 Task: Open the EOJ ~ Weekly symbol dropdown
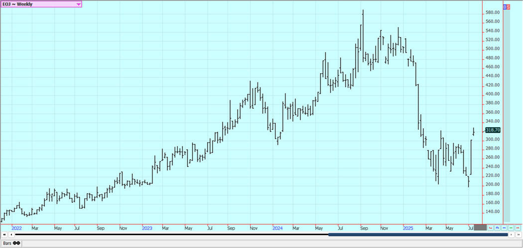(41, 4)
